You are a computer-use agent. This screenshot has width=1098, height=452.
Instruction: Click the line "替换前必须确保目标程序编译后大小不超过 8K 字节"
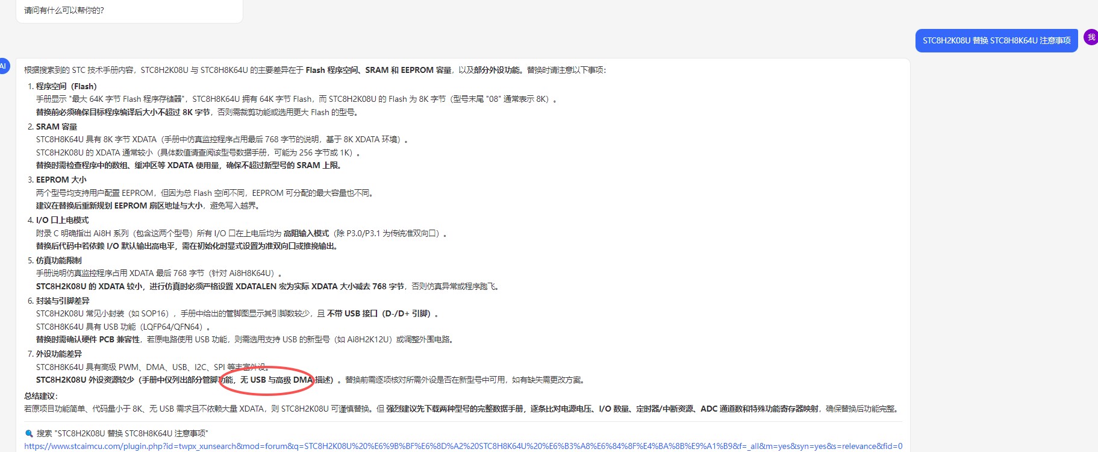tap(198, 112)
